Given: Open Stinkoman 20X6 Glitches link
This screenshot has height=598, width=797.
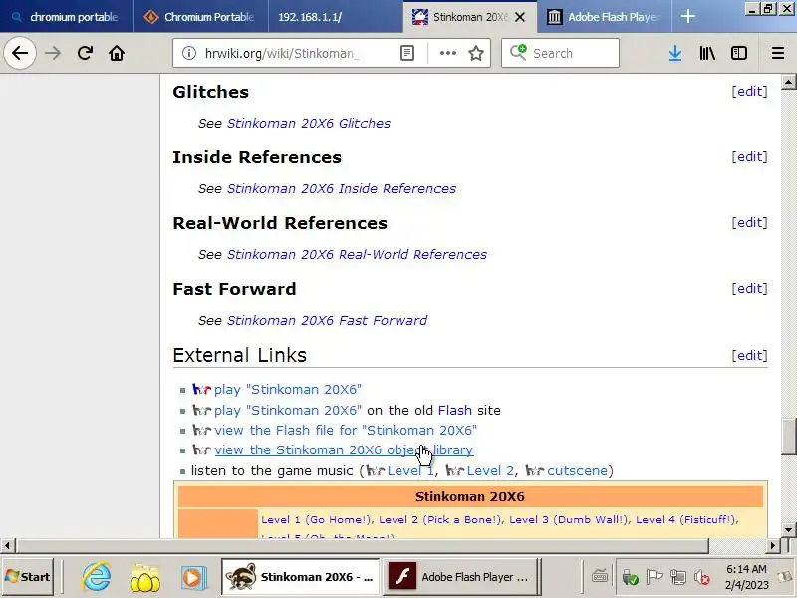Looking at the screenshot, I should (x=309, y=123).
